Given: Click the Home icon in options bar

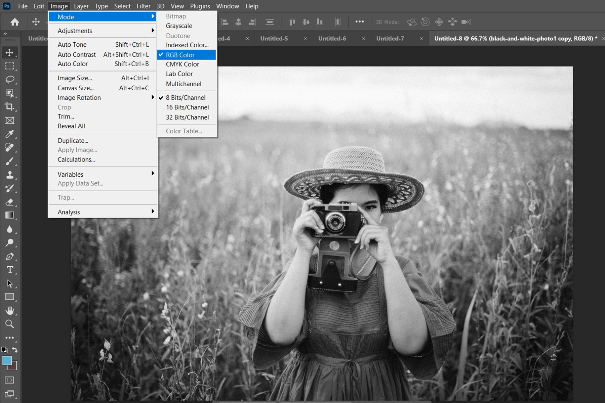Looking at the screenshot, I should click(x=15, y=22).
